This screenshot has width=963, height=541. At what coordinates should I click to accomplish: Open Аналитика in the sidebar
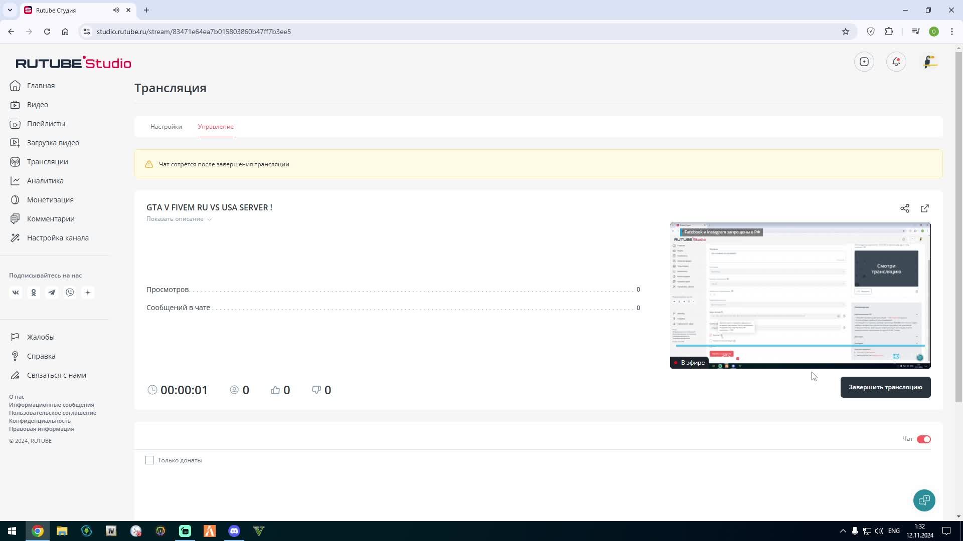(x=45, y=181)
